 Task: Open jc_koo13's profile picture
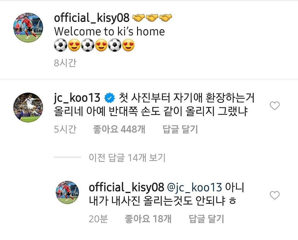point(28,107)
